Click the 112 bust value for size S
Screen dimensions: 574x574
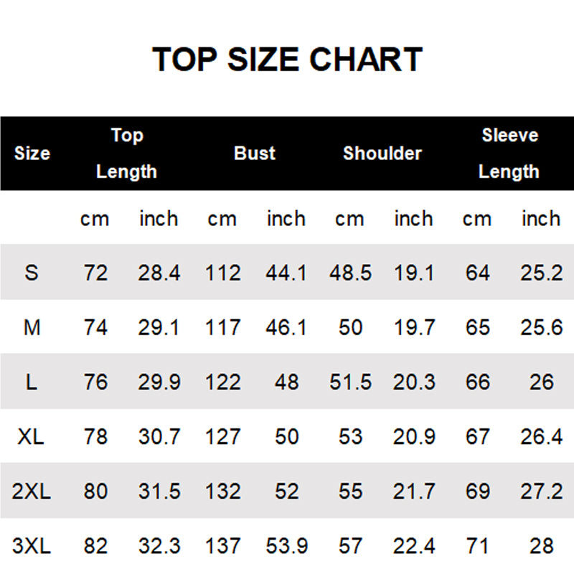tap(222, 273)
